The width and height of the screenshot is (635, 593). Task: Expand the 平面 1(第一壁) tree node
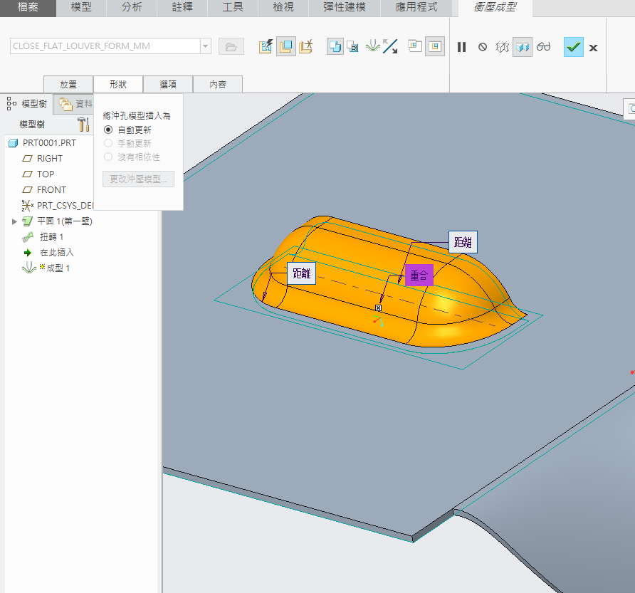pyautogui.click(x=15, y=221)
